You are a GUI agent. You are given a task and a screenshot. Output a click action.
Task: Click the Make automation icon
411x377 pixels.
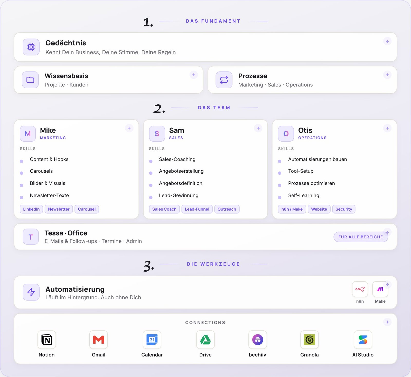pos(380,289)
